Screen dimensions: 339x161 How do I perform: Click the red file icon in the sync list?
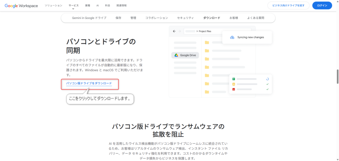(233, 89)
